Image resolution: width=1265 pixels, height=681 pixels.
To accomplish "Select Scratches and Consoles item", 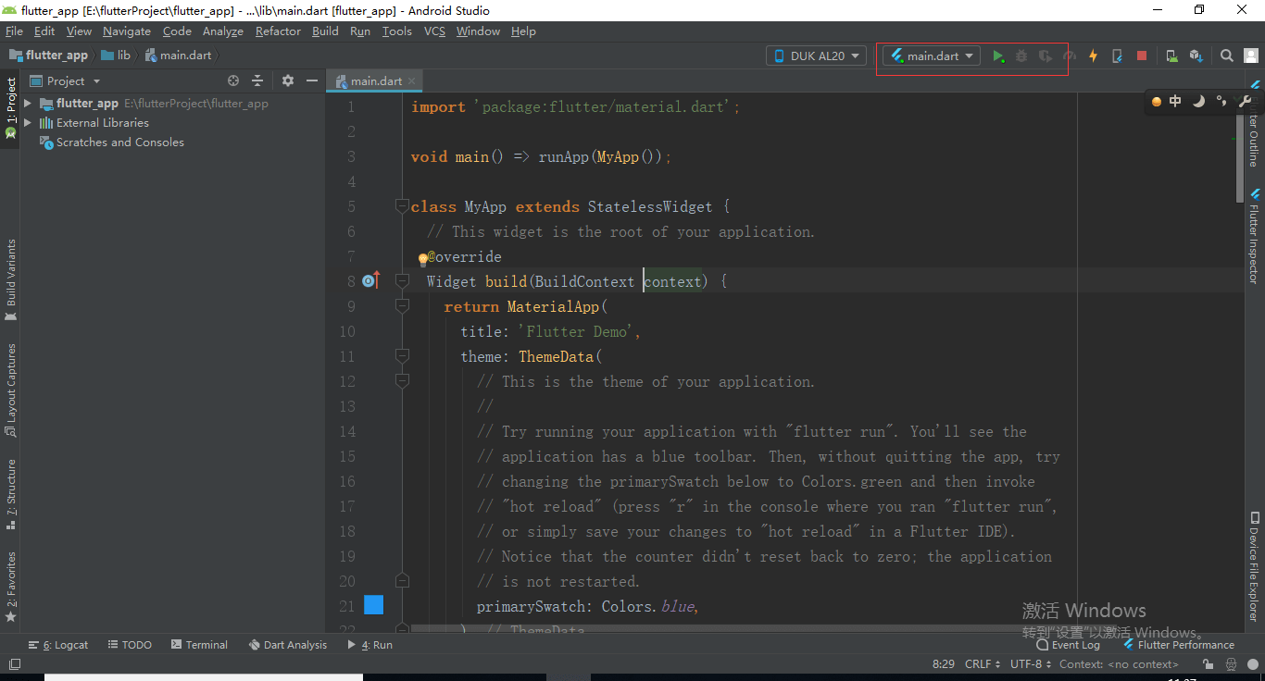I will tap(111, 142).
